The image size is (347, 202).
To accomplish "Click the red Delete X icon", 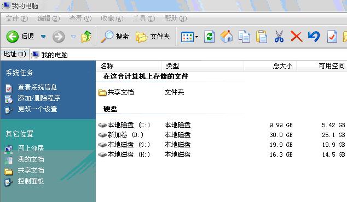I will coord(296,37).
